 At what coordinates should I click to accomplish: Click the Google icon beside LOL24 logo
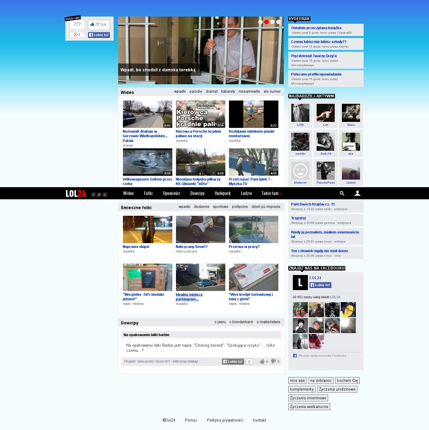coord(105,195)
